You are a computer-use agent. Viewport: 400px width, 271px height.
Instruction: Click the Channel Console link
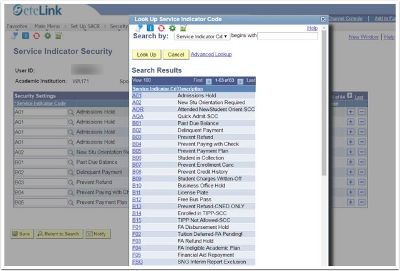(x=345, y=19)
